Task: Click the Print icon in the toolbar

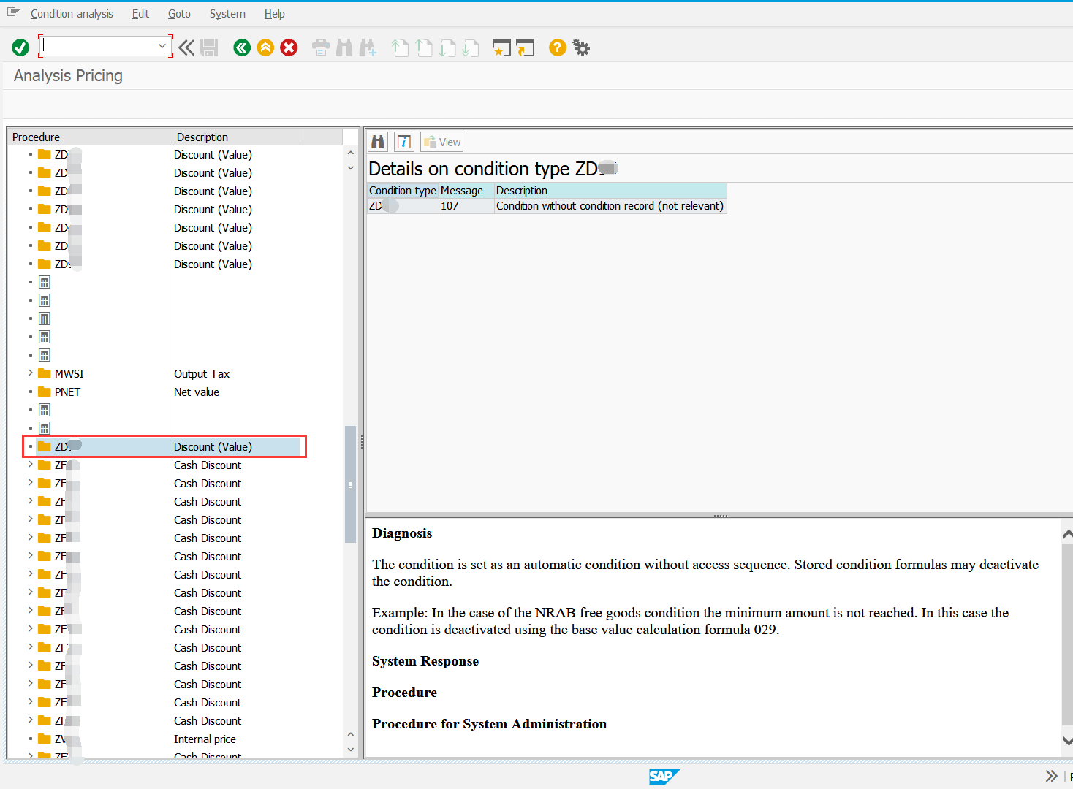Action: pos(321,47)
